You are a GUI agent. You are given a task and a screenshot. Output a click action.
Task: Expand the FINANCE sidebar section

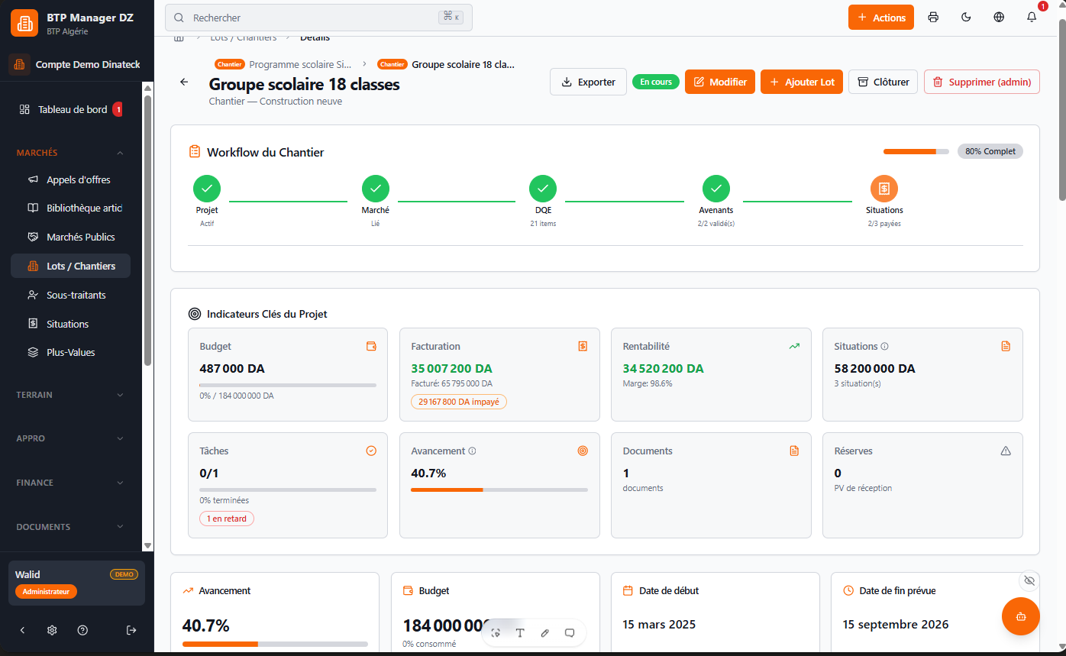click(x=70, y=483)
